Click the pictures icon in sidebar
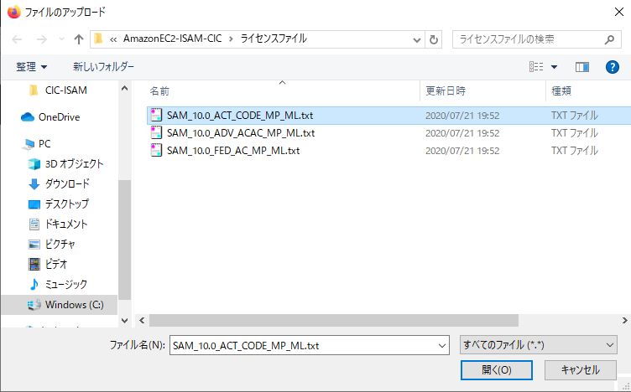Viewport: 631px width, 392px height. (x=34, y=245)
